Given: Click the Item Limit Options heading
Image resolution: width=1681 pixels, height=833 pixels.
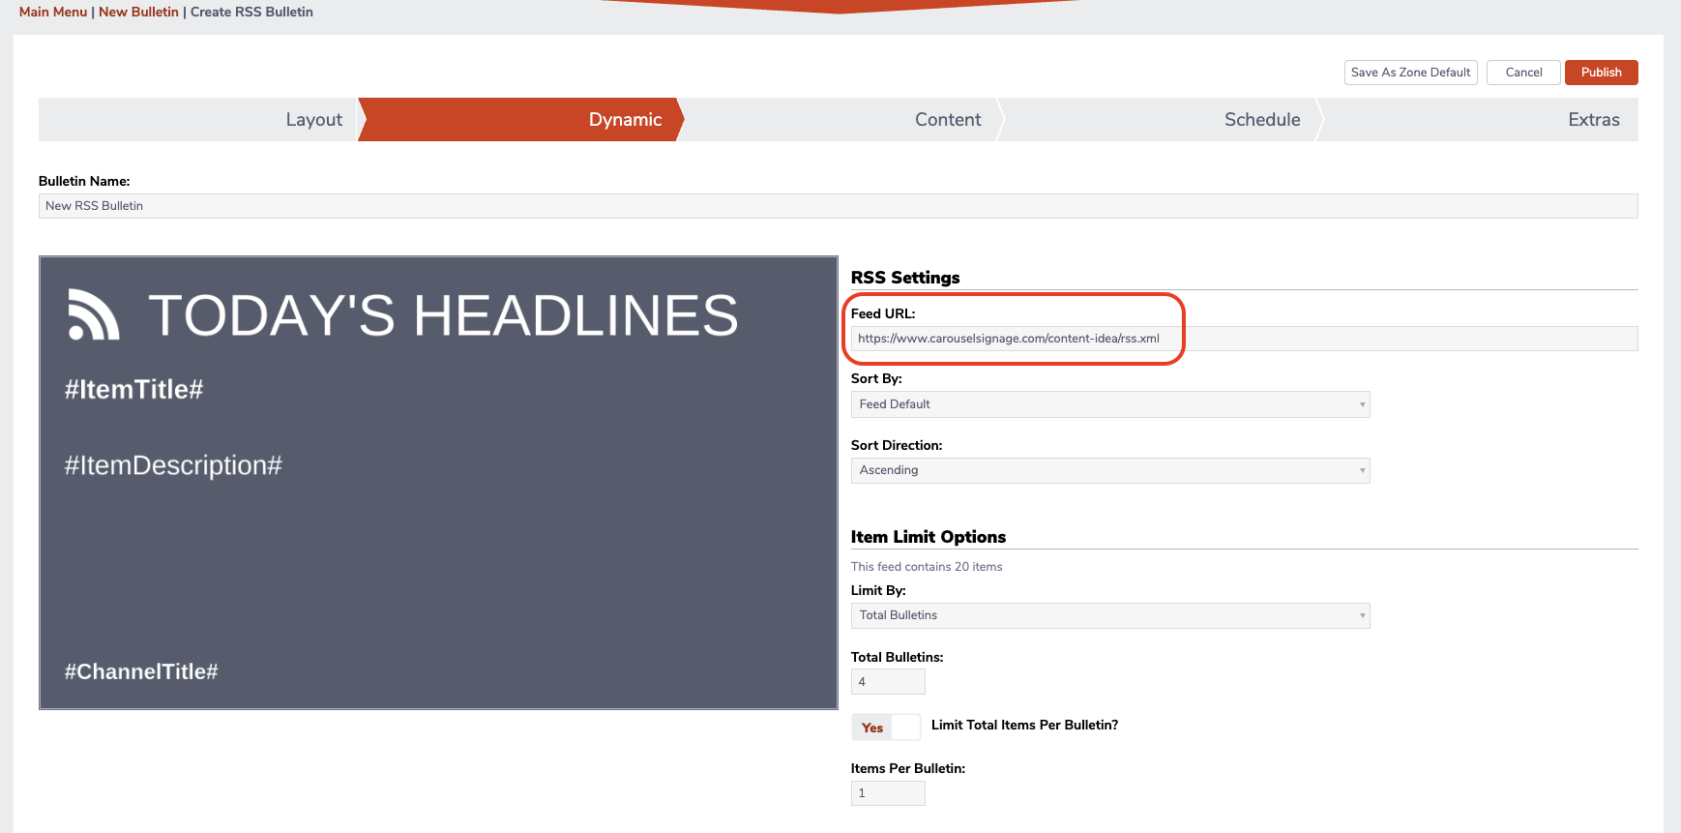Looking at the screenshot, I should pos(929,537).
